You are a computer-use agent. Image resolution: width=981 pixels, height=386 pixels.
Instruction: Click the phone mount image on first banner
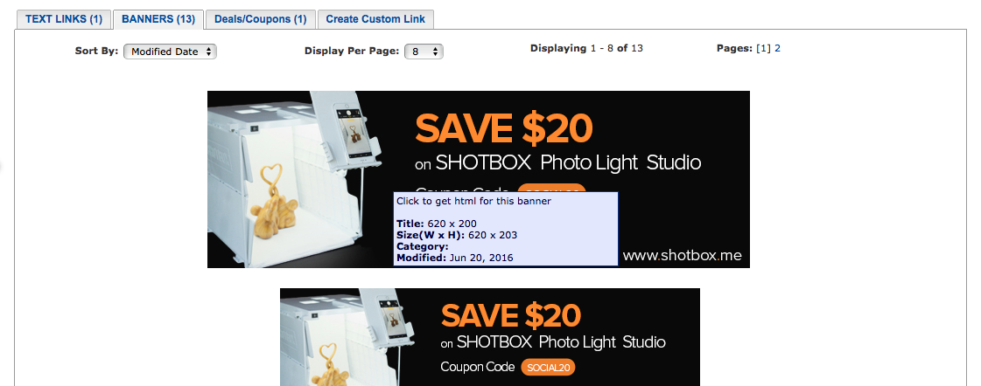pos(347,130)
